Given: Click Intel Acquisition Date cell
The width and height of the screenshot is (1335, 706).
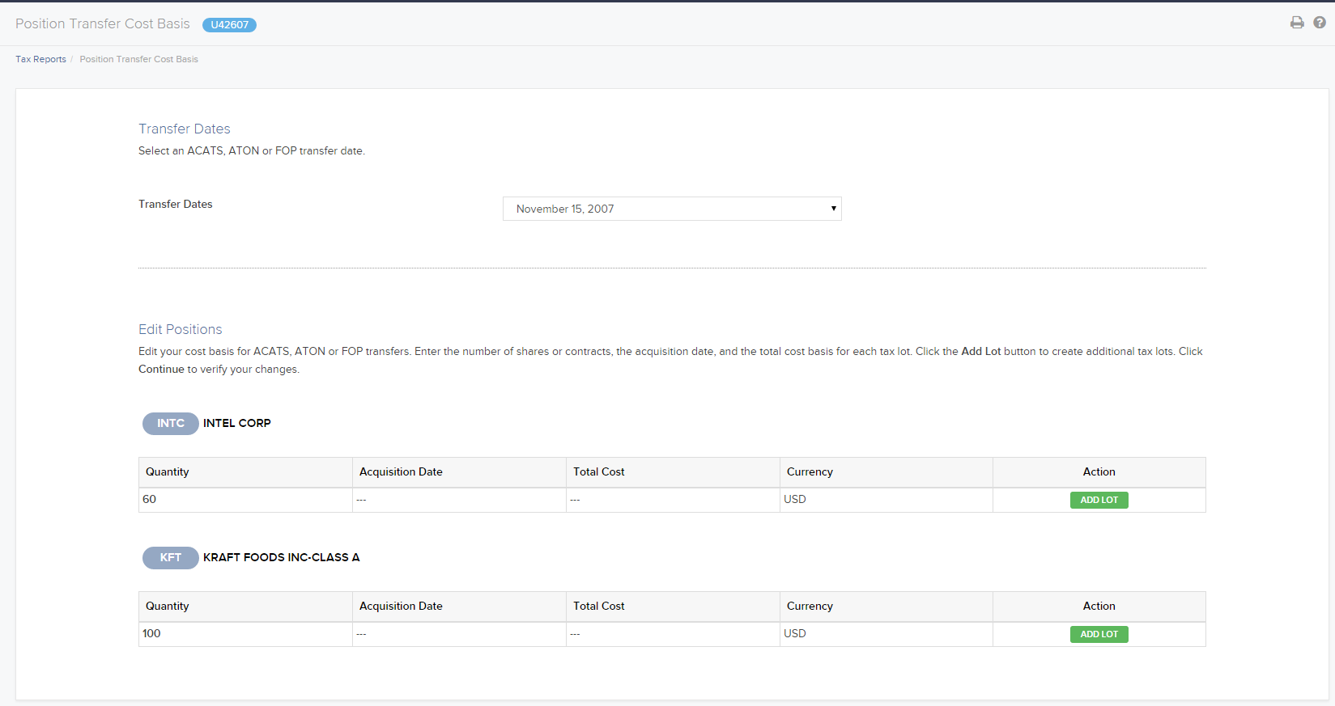Looking at the screenshot, I should click(x=459, y=500).
